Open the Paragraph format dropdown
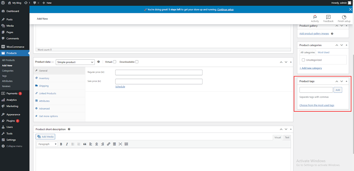This screenshot has height=171, width=354. point(47,144)
